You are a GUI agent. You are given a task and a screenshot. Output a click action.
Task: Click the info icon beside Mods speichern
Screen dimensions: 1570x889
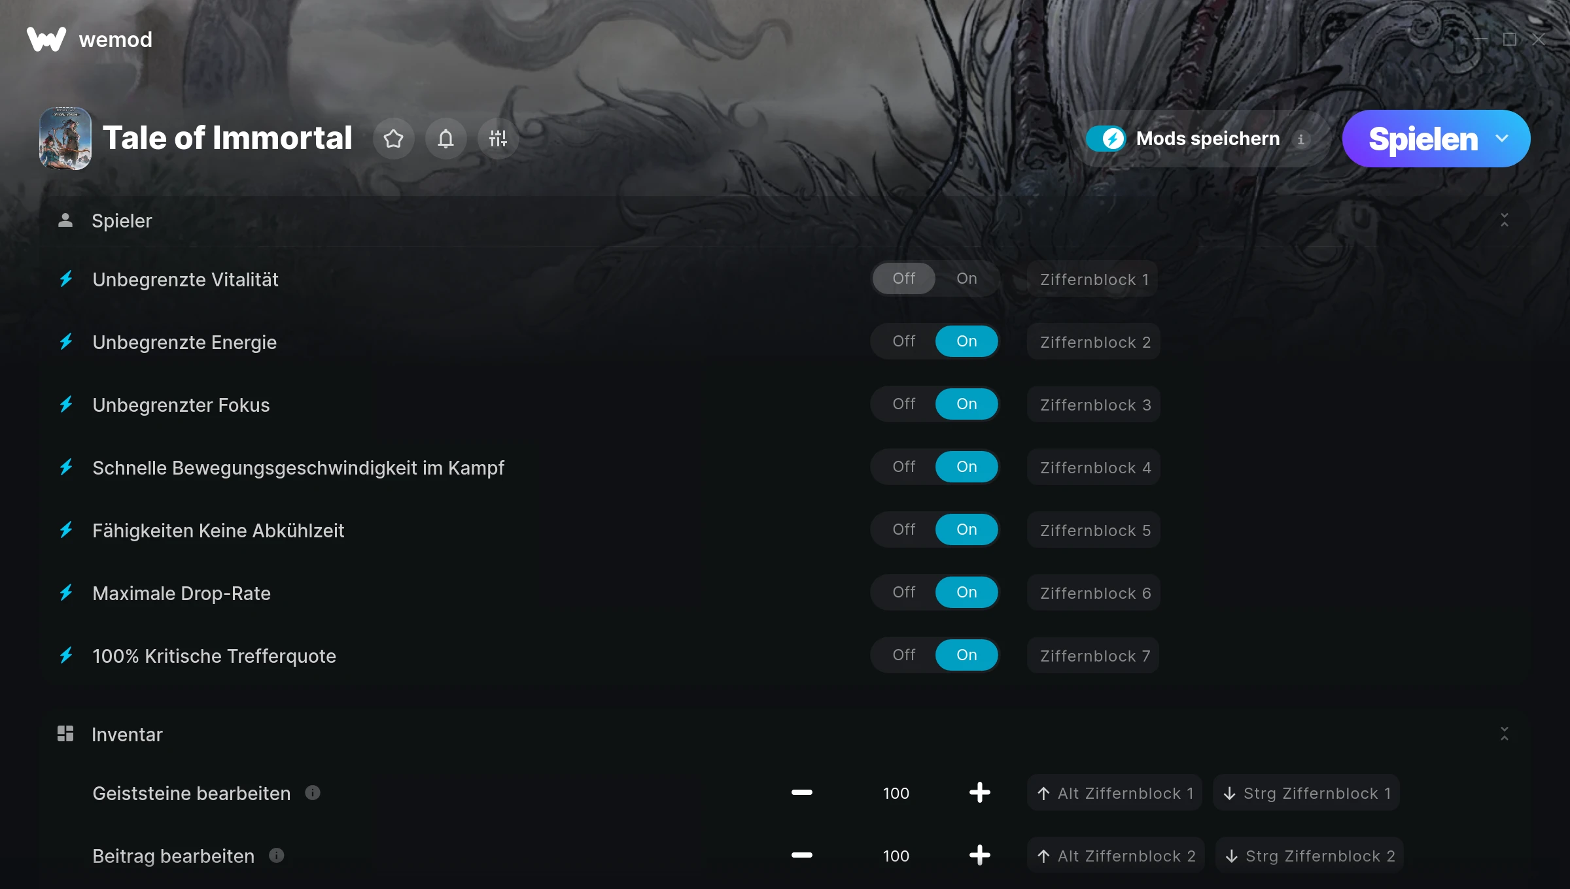click(x=1300, y=139)
